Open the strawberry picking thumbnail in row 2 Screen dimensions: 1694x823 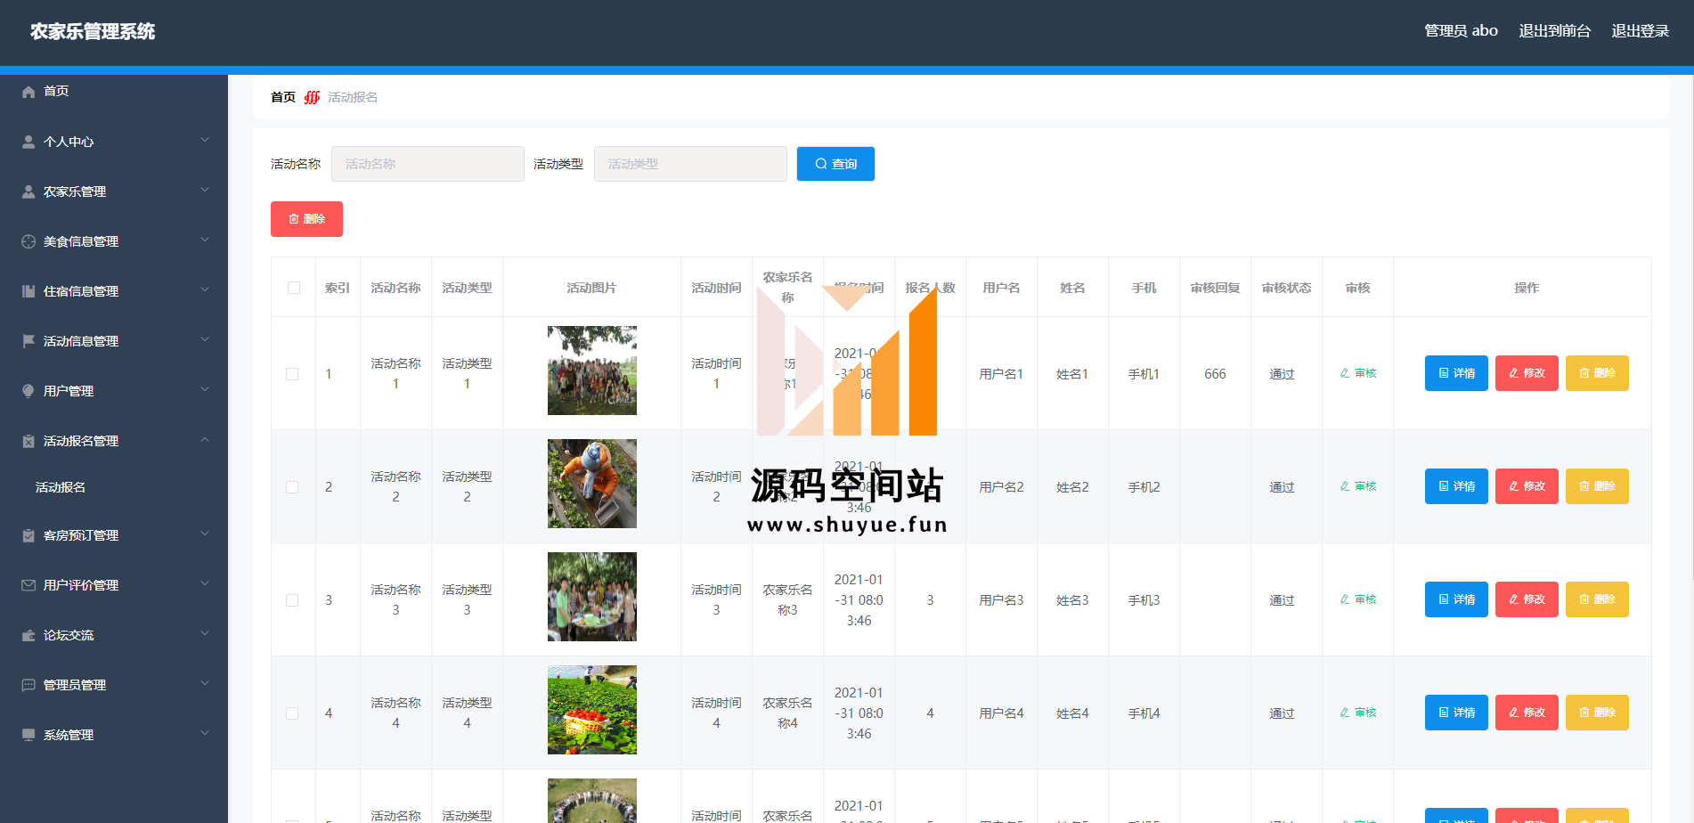pyautogui.click(x=592, y=484)
